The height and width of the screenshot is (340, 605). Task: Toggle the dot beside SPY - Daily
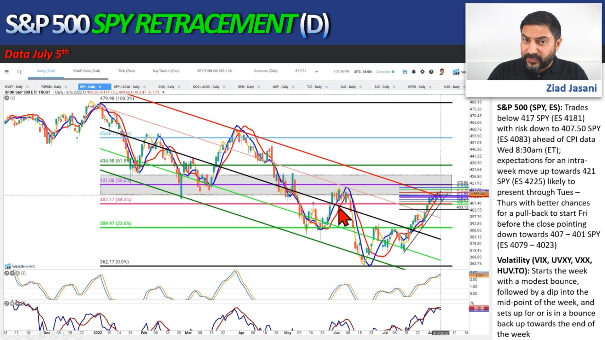(x=100, y=87)
